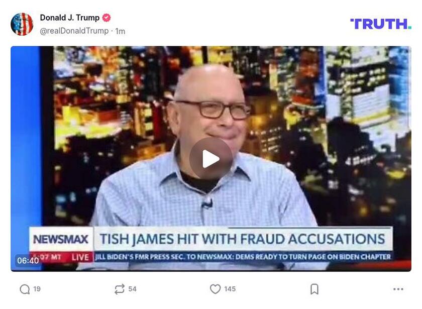Viewport: 422px width, 309px height.
Task: Open the @realDonaldTrump handle link
Action: tap(74, 31)
